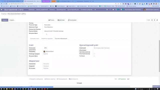The width and height of the screenshot is (160, 90).
Task: Reload the browser page
Action: click(x=6, y=4)
